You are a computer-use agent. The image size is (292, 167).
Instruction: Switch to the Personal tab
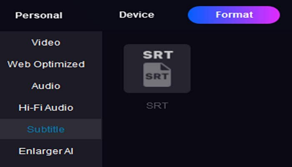coord(39,15)
